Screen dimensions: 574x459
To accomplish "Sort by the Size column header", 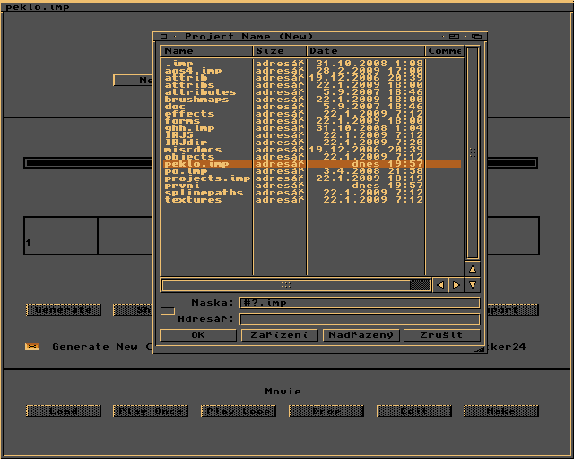I will tap(280, 51).
